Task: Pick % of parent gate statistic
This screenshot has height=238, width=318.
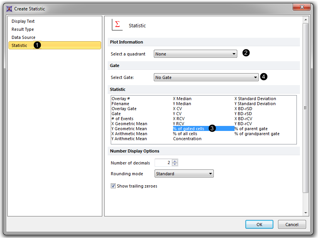Action: tap(251, 129)
